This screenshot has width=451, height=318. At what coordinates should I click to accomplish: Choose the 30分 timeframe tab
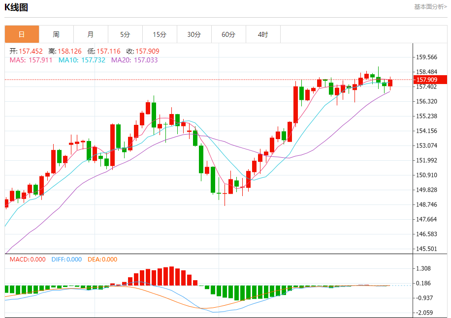pos(194,34)
